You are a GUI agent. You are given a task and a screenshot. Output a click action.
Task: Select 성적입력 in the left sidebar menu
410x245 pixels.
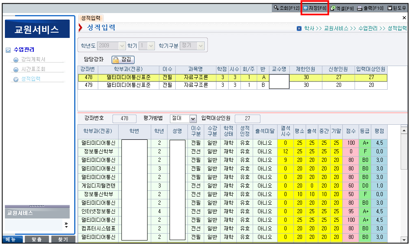(31, 79)
